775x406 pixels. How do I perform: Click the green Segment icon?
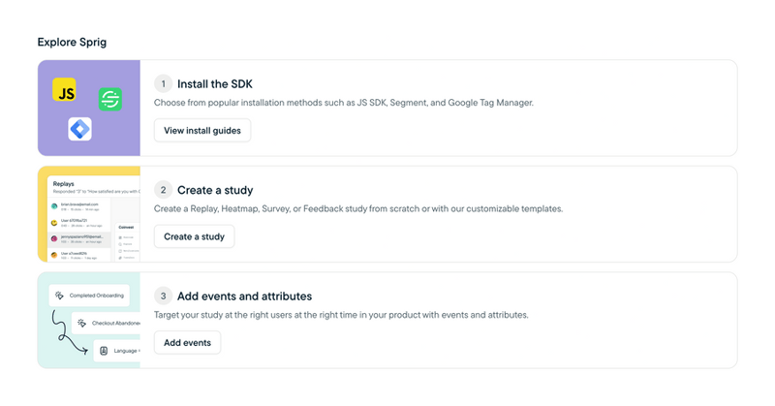(x=110, y=99)
